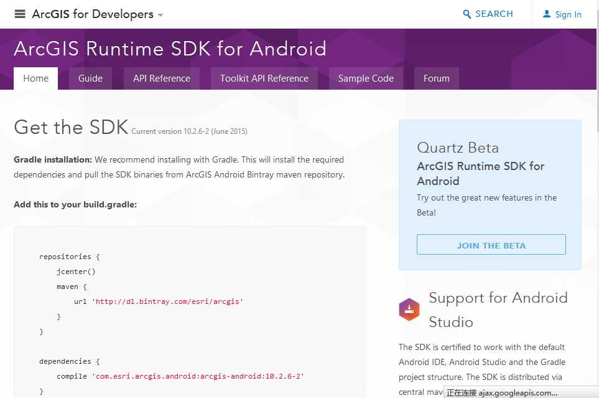Image resolution: width=599 pixels, height=398 pixels.
Task: Click the user profile icon
Action: (547, 14)
